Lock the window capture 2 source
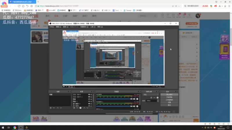The width and height of the screenshot is (232, 130). pos(91,104)
